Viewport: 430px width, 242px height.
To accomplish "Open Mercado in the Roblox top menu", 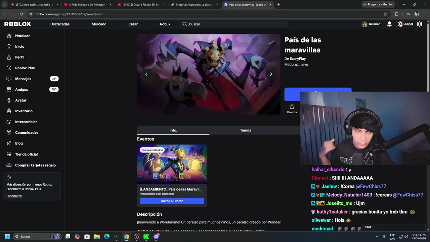I will pos(99,24).
